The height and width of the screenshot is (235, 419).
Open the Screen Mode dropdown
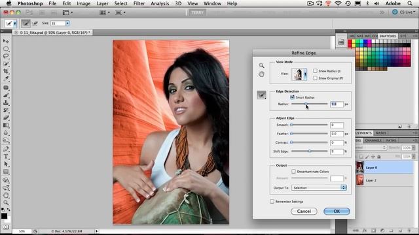click(120, 12)
